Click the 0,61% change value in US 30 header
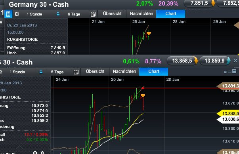Image resolution: width=239 pixels, height=154 pixels. pos(131,61)
